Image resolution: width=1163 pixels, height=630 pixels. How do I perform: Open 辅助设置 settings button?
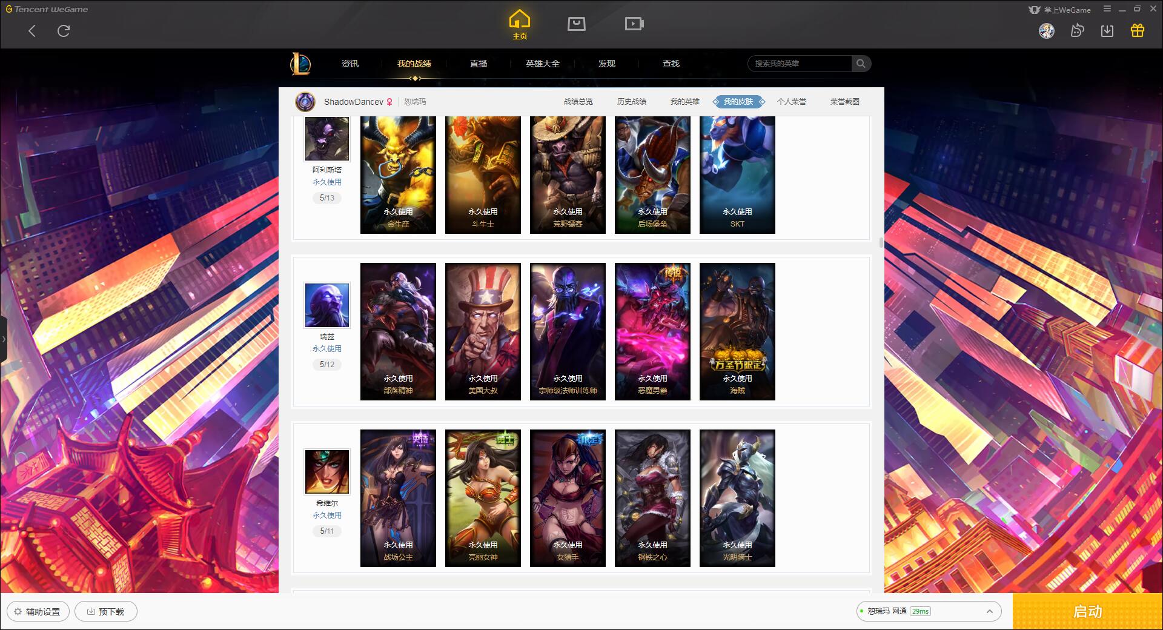point(38,612)
